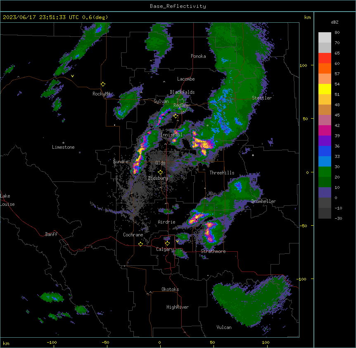This screenshot has width=356, height=348.
Task: Select the RedDeer city label
Action: pos(182,105)
